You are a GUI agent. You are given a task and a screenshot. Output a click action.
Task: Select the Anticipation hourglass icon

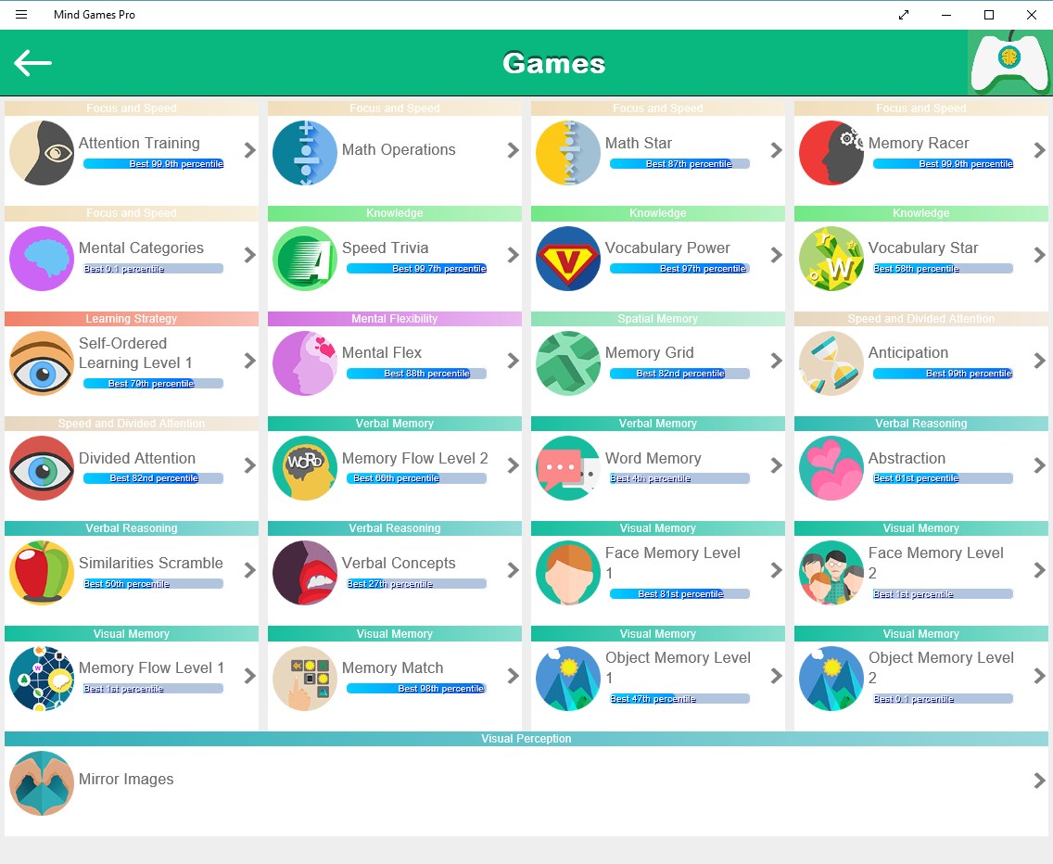(x=831, y=362)
